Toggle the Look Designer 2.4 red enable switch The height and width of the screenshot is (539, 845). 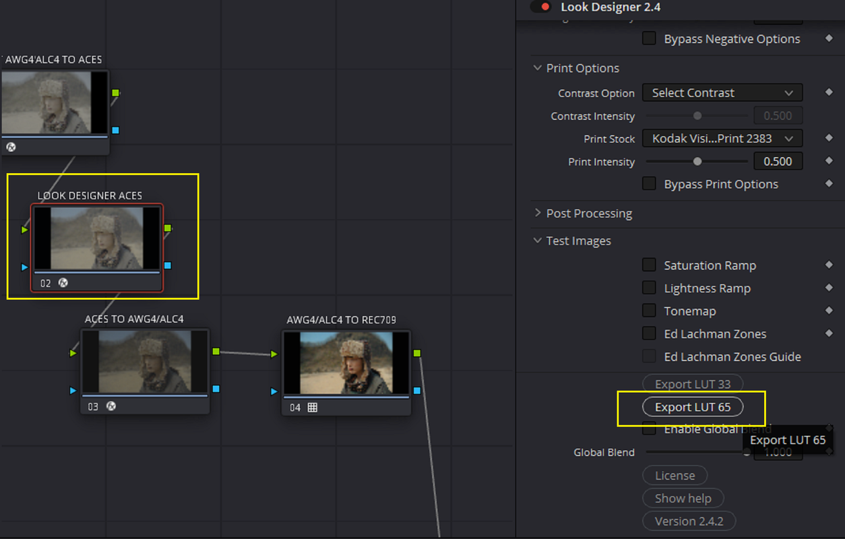click(541, 7)
